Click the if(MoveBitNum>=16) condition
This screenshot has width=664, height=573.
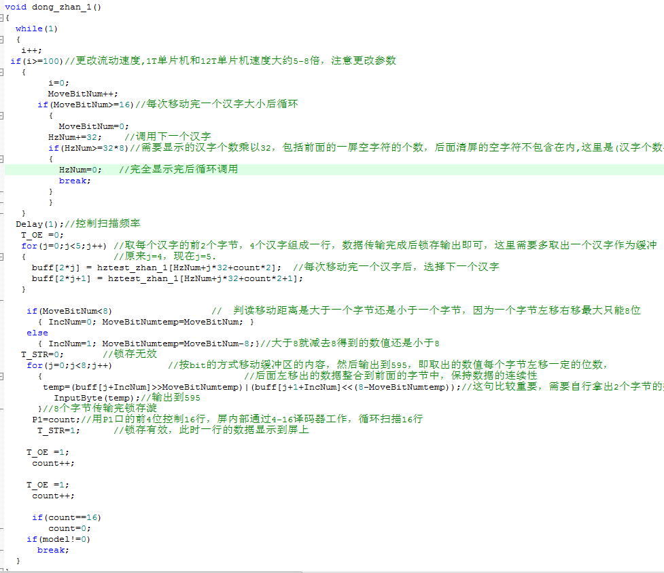coord(86,105)
